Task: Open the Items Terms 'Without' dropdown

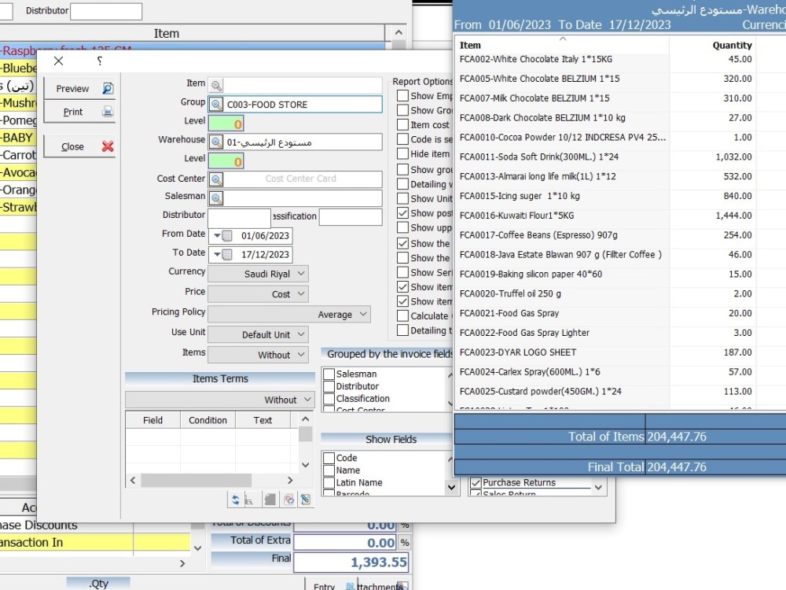Action: (x=219, y=400)
